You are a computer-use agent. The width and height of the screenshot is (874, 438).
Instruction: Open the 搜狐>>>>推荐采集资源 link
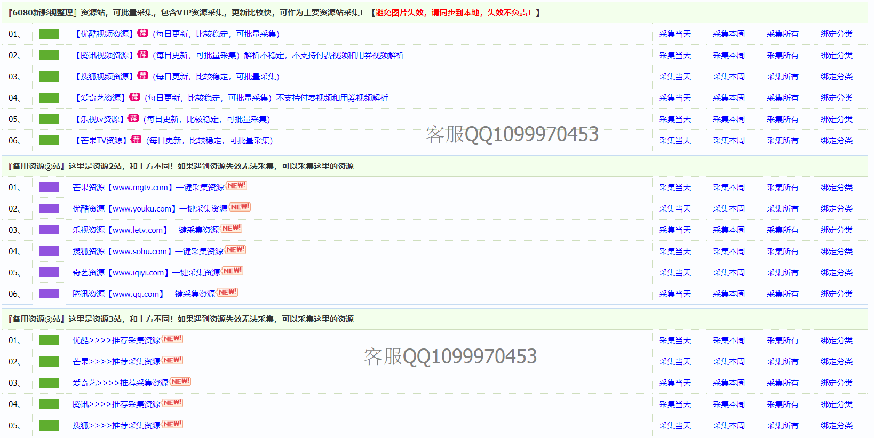click(116, 426)
